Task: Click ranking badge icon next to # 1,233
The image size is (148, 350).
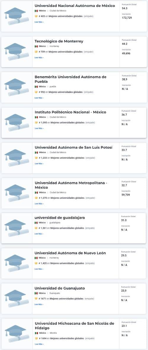Action: (36, 158)
